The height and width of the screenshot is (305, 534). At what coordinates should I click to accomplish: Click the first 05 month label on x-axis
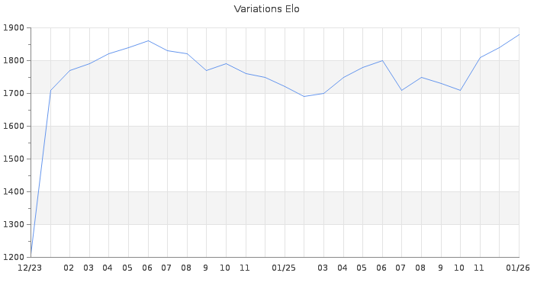pos(128,268)
